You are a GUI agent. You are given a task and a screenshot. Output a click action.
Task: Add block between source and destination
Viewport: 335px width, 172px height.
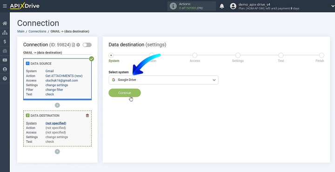pos(57,105)
